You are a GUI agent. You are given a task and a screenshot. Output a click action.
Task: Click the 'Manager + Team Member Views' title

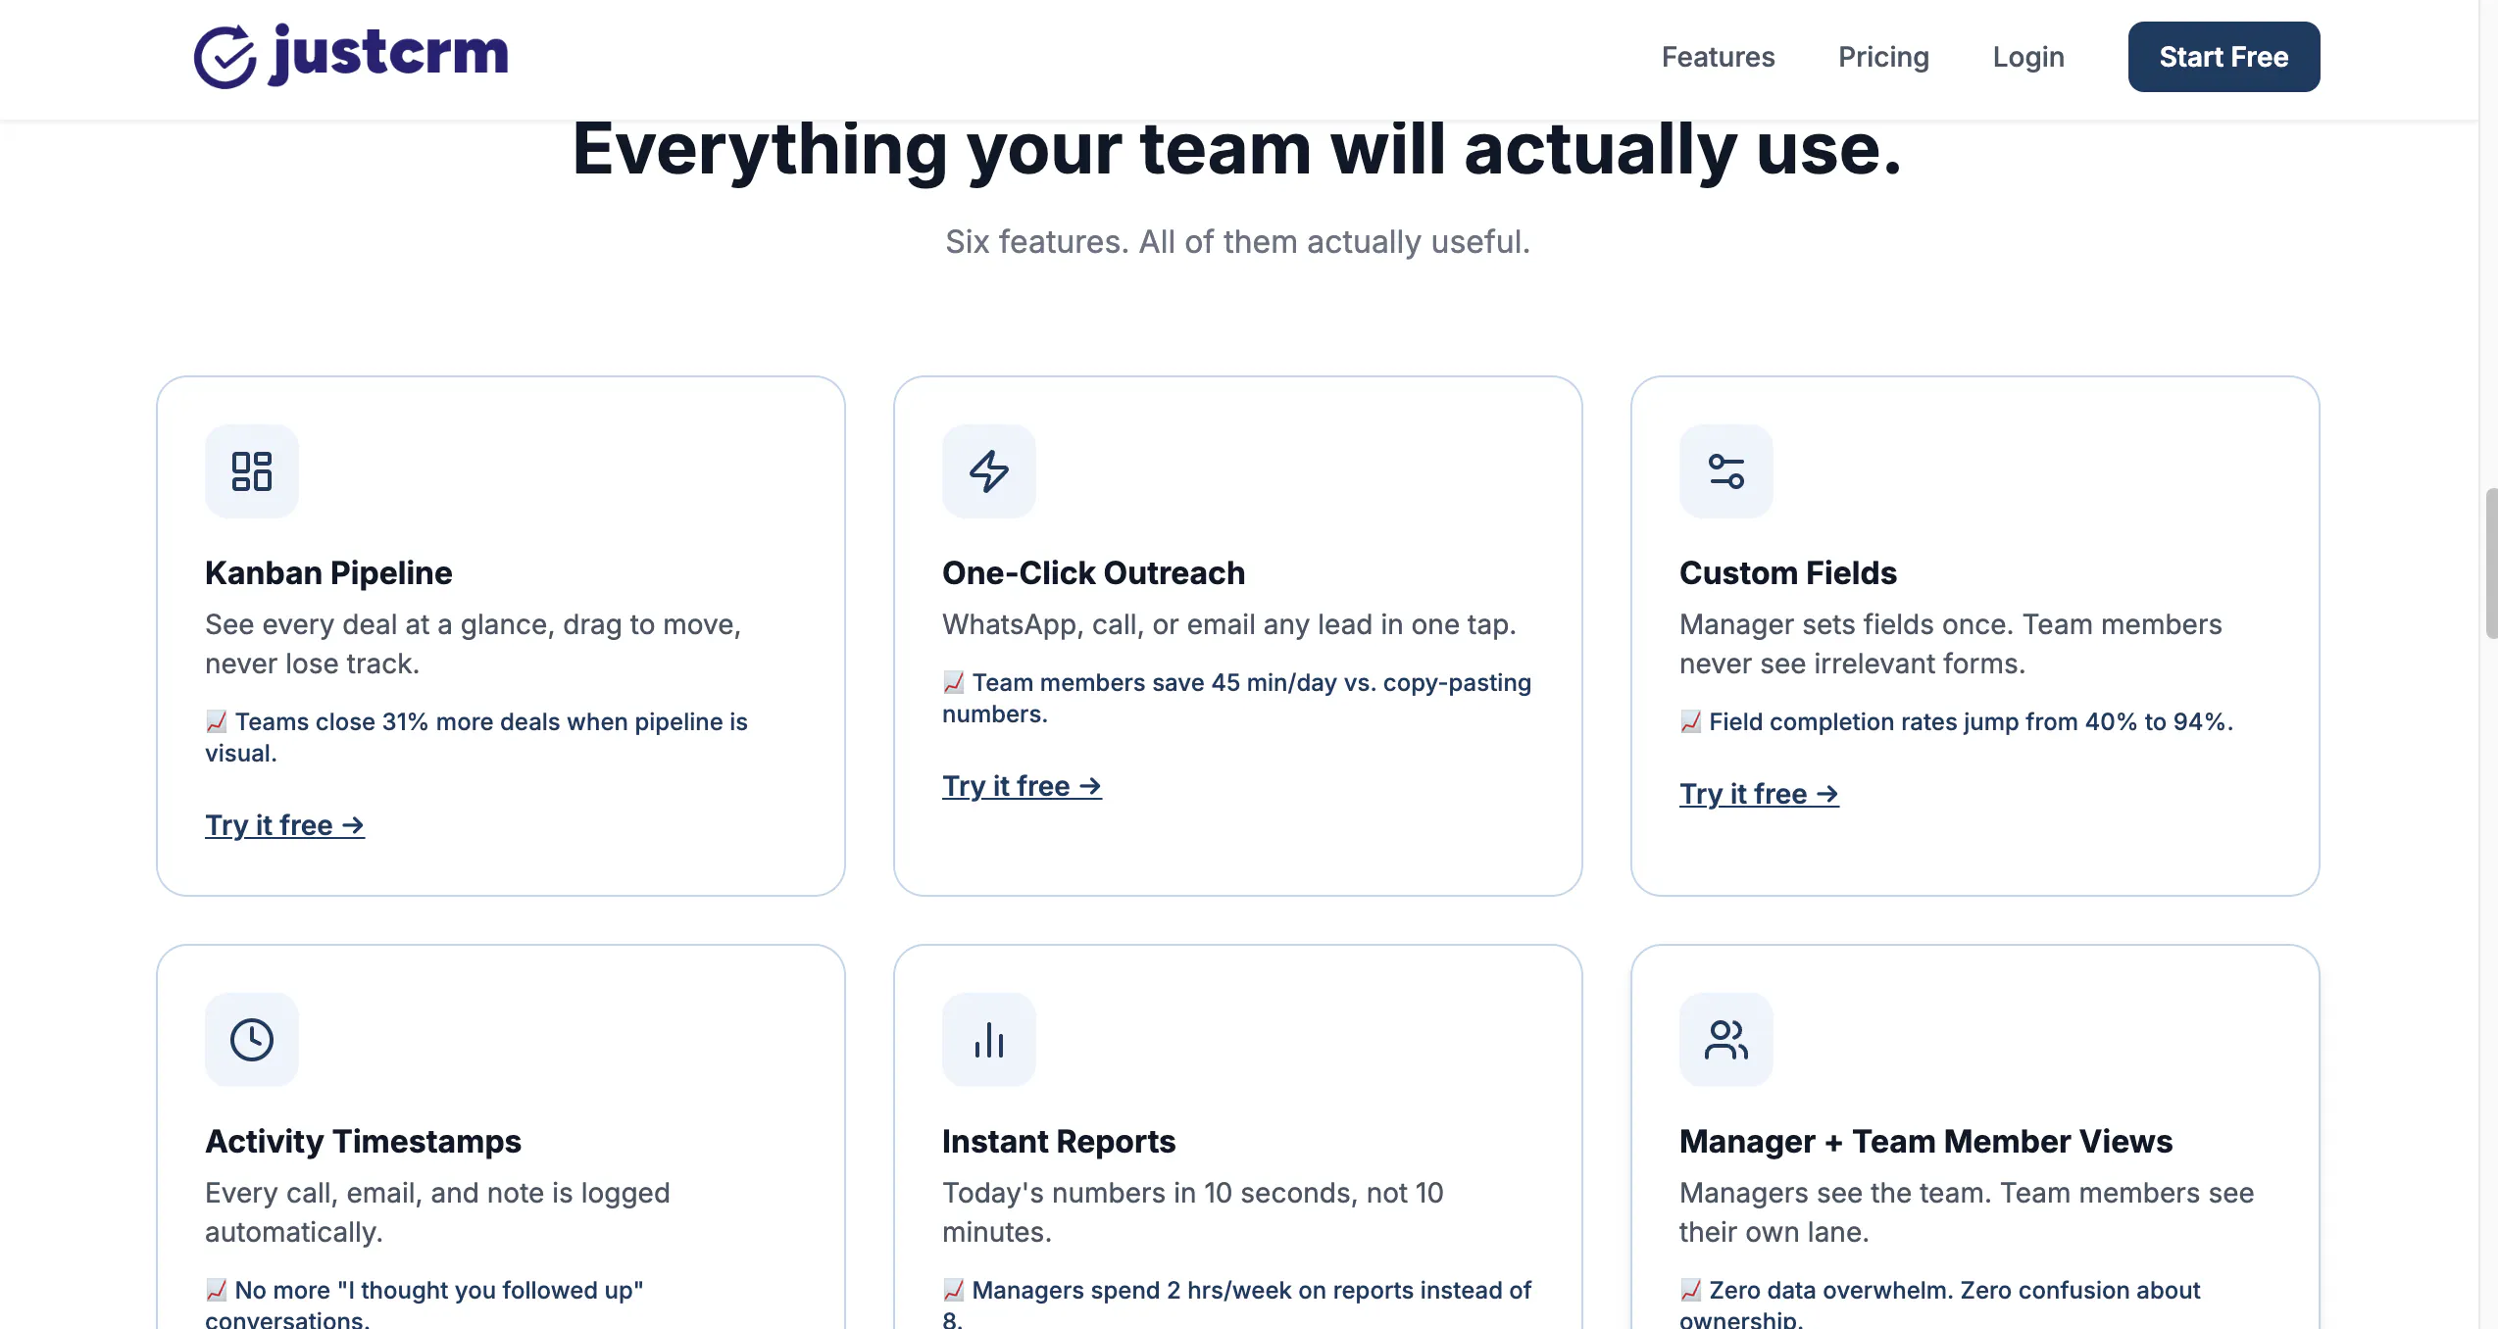[x=1925, y=1142]
